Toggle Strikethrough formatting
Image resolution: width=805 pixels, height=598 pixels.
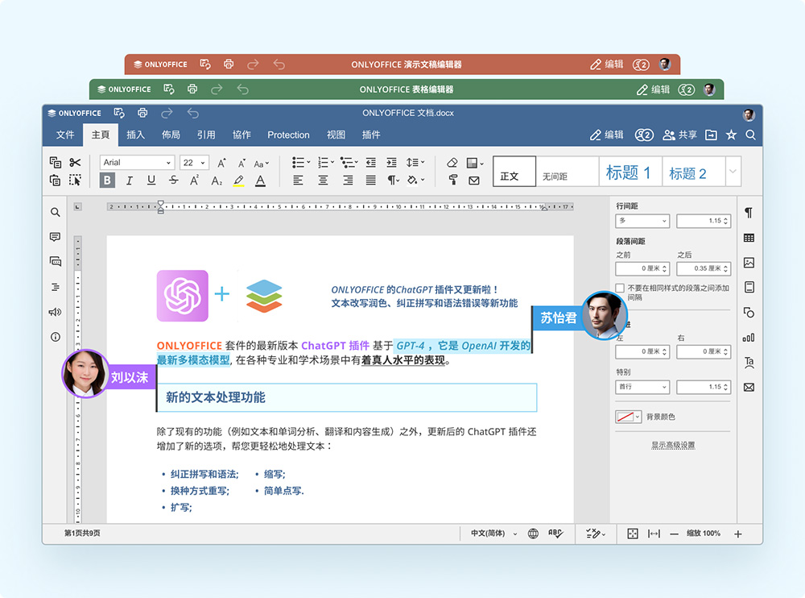(173, 180)
